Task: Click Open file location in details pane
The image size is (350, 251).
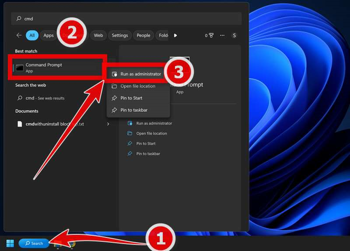Action: pos(152,133)
